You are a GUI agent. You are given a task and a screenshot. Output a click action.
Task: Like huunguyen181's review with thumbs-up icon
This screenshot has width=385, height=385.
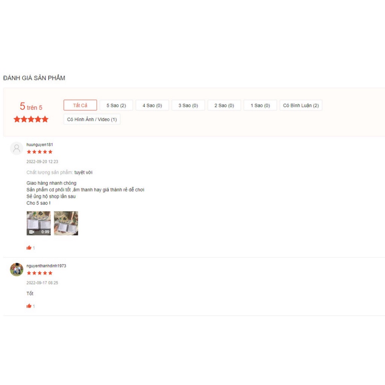pos(29,248)
